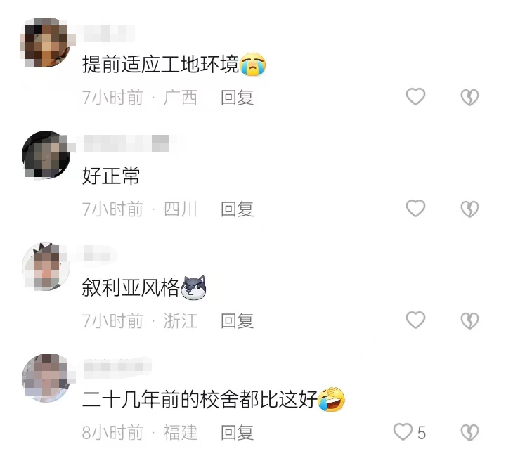
Task: Dislike the 好正常 comment
Action: (469, 209)
